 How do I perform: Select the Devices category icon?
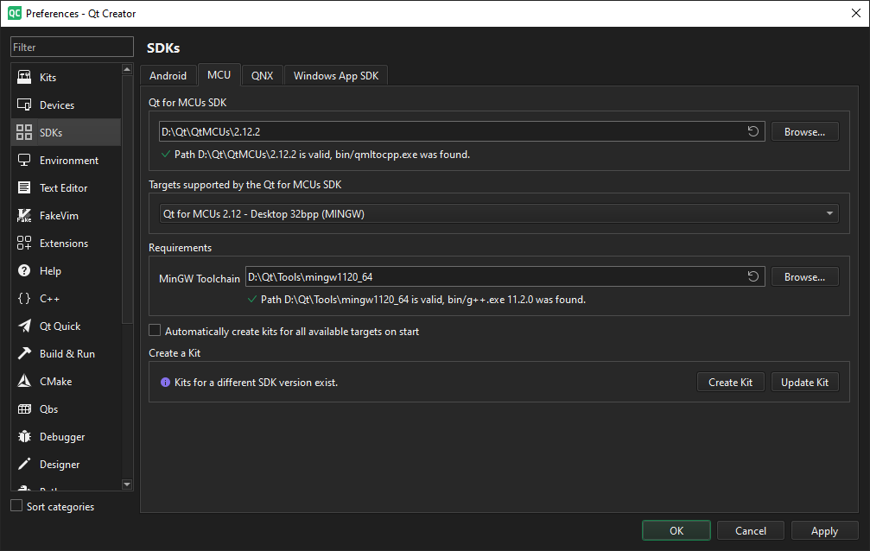tap(24, 104)
